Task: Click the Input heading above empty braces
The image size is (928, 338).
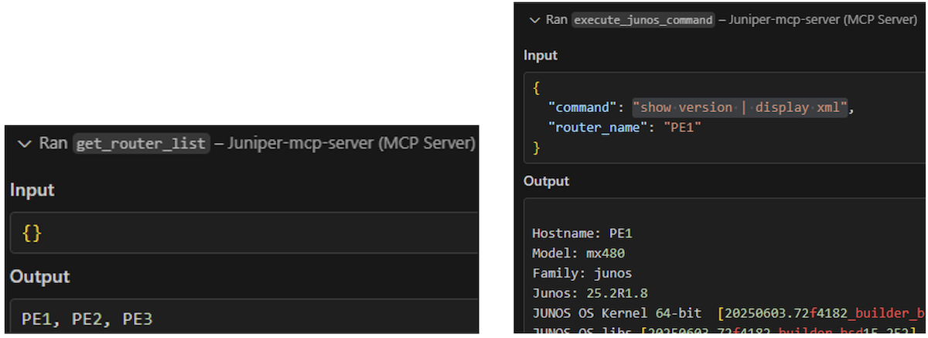Action: point(32,189)
